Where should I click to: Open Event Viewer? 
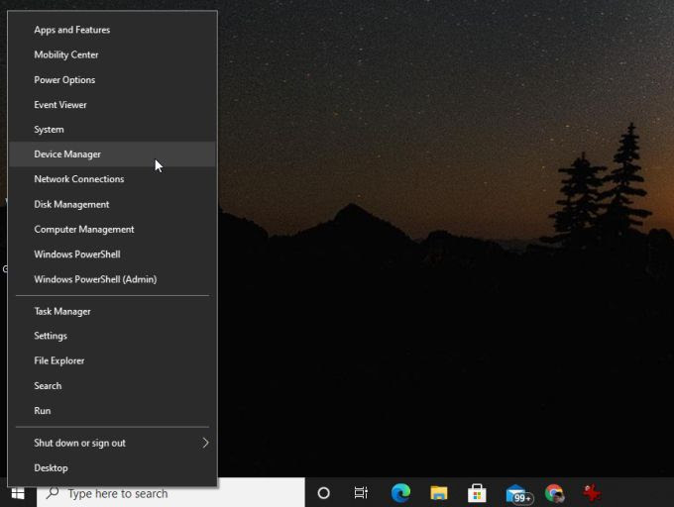pos(60,104)
